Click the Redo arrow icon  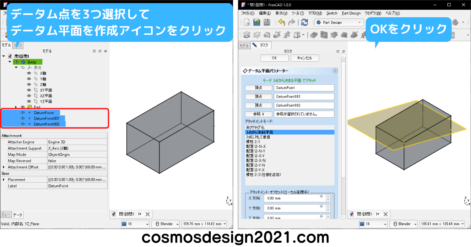pos(292,22)
